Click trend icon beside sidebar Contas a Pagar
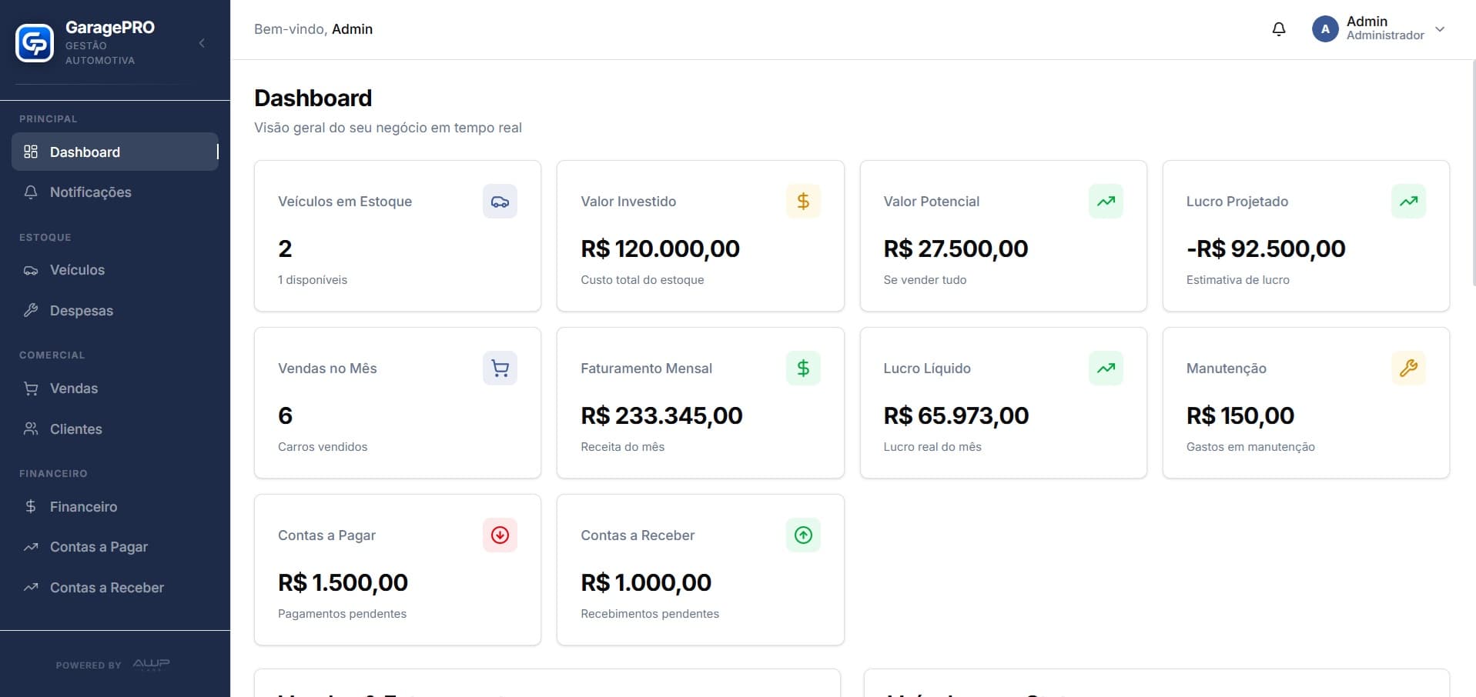 (x=31, y=547)
